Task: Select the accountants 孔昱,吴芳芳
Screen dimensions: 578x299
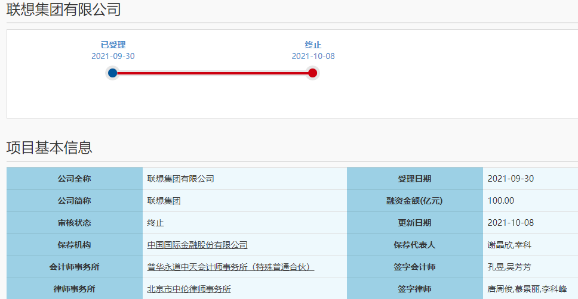Action: (509, 267)
